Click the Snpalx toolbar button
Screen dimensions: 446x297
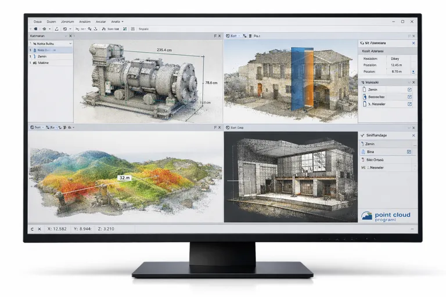tap(143, 29)
